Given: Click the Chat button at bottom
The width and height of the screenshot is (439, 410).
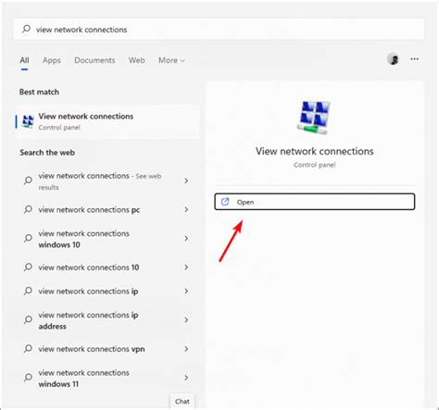Looking at the screenshot, I should pyautogui.click(x=182, y=401).
